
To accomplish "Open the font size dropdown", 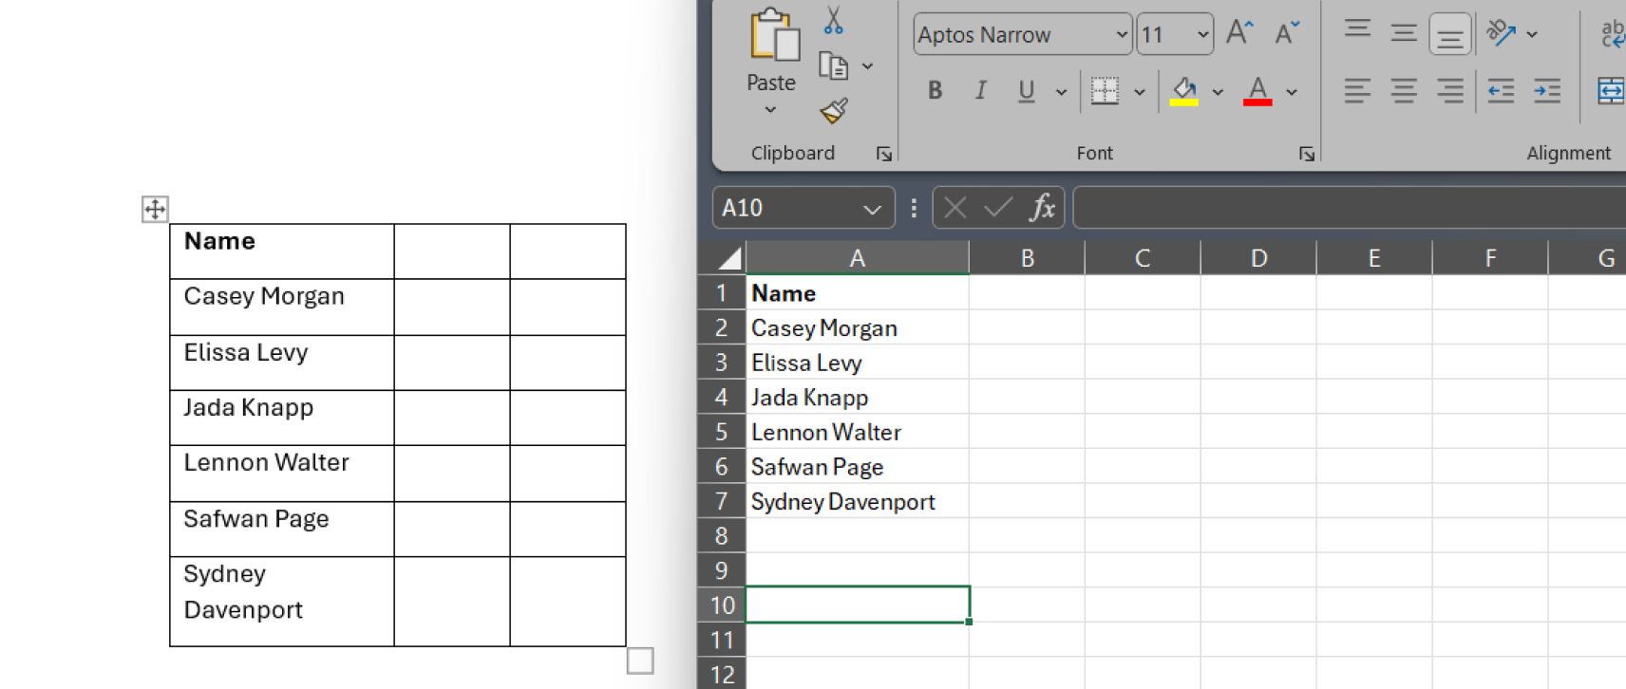I will pyautogui.click(x=1202, y=35).
